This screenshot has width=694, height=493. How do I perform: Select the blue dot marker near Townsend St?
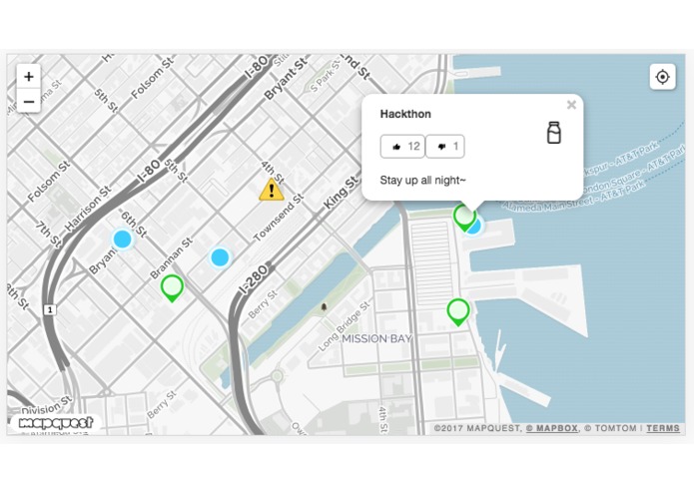point(220,257)
